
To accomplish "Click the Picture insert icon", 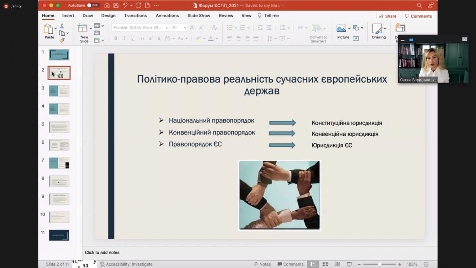I will (341, 29).
